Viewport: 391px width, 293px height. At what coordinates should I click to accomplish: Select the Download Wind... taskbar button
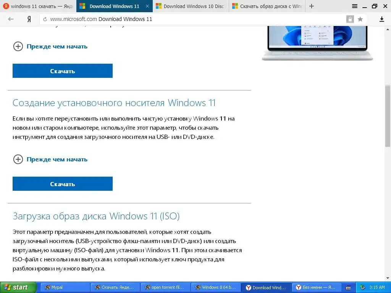click(266, 288)
